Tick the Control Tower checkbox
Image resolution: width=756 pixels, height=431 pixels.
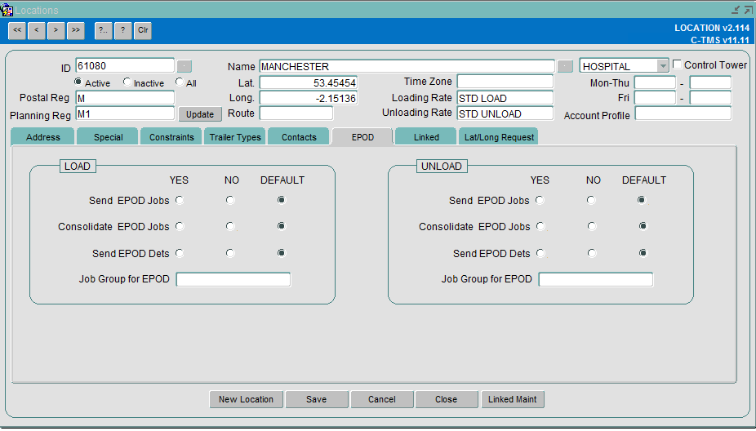tap(677, 64)
